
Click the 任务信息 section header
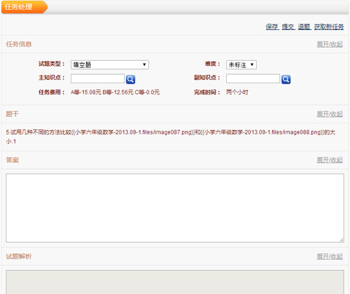click(x=19, y=44)
